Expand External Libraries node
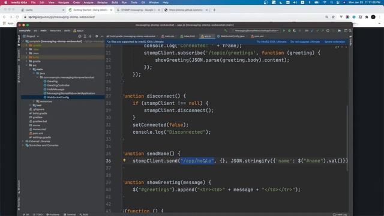 click(23, 142)
